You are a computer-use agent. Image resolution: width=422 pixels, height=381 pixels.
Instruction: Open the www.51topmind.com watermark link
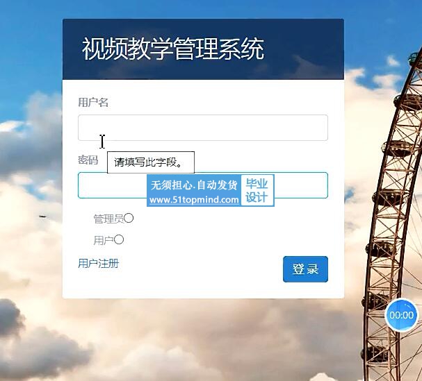(194, 200)
